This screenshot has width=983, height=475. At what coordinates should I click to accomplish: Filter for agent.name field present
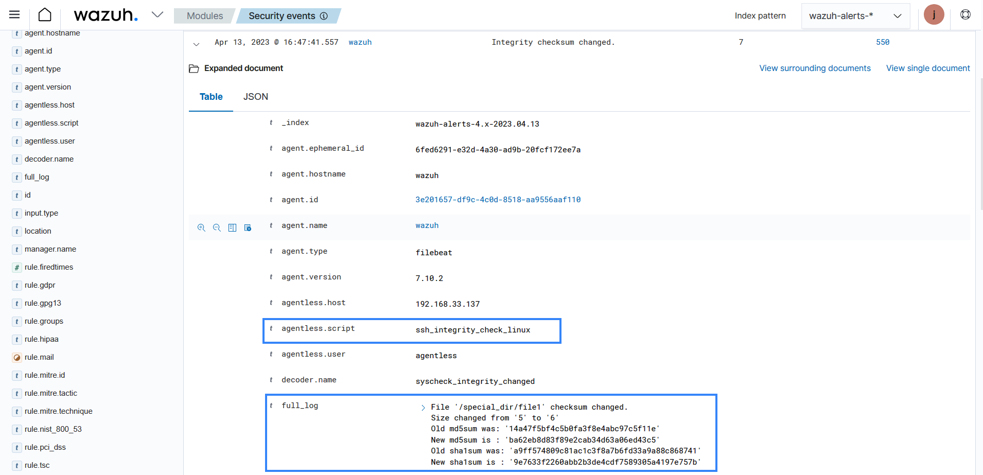[x=248, y=227]
